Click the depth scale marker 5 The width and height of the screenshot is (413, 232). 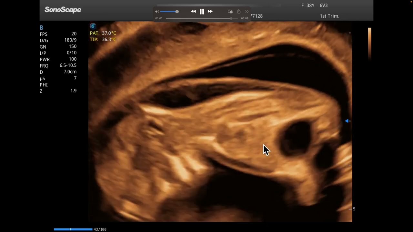(354, 209)
